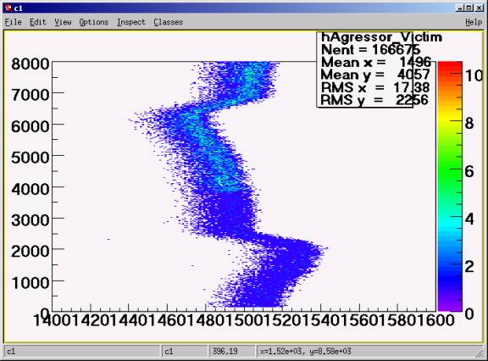Select the hAgressor_Victim statistics box
This screenshot has width=488, height=361.
[365, 69]
